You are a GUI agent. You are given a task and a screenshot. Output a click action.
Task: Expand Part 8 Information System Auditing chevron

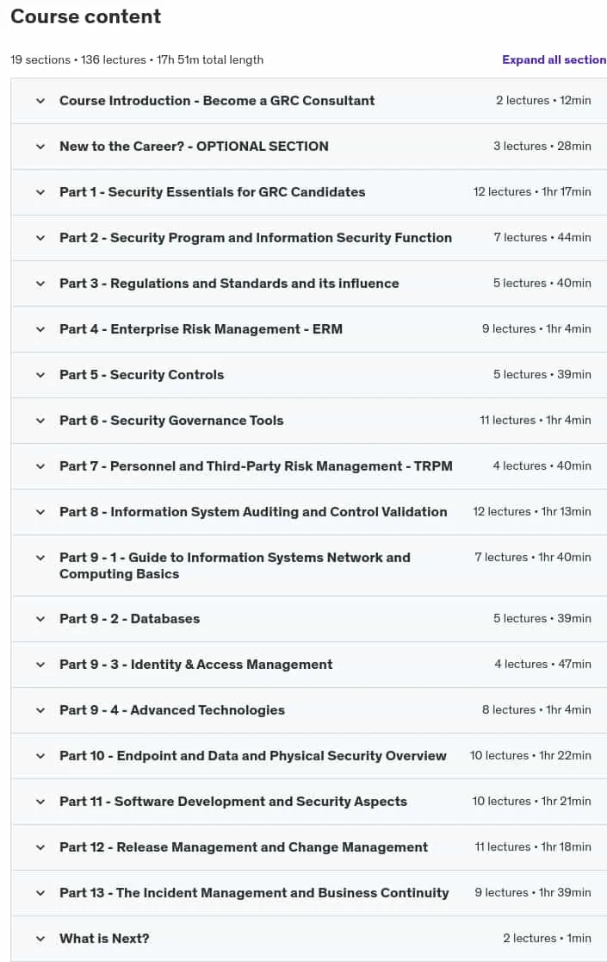point(40,512)
